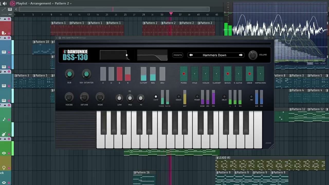Click the Playlist speaker icon in title bar

click(5, 3)
